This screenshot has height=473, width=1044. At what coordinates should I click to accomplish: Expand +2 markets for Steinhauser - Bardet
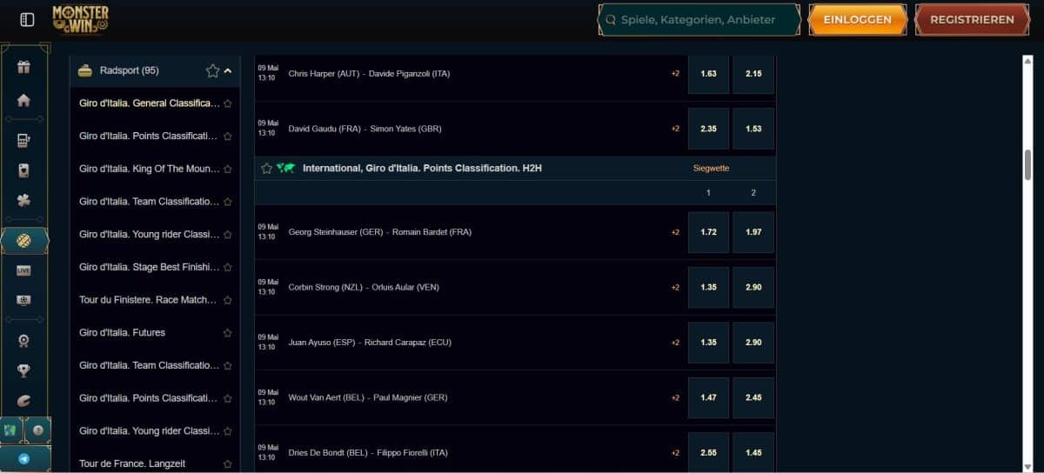[x=675, y=232]
